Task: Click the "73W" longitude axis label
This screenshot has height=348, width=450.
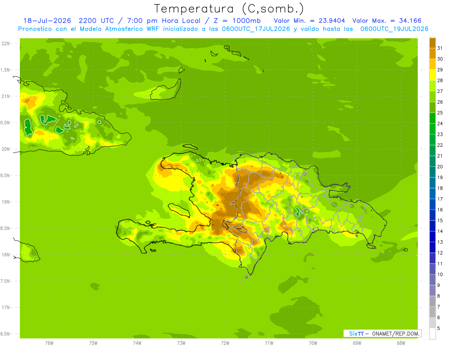Action: [181, 343]
